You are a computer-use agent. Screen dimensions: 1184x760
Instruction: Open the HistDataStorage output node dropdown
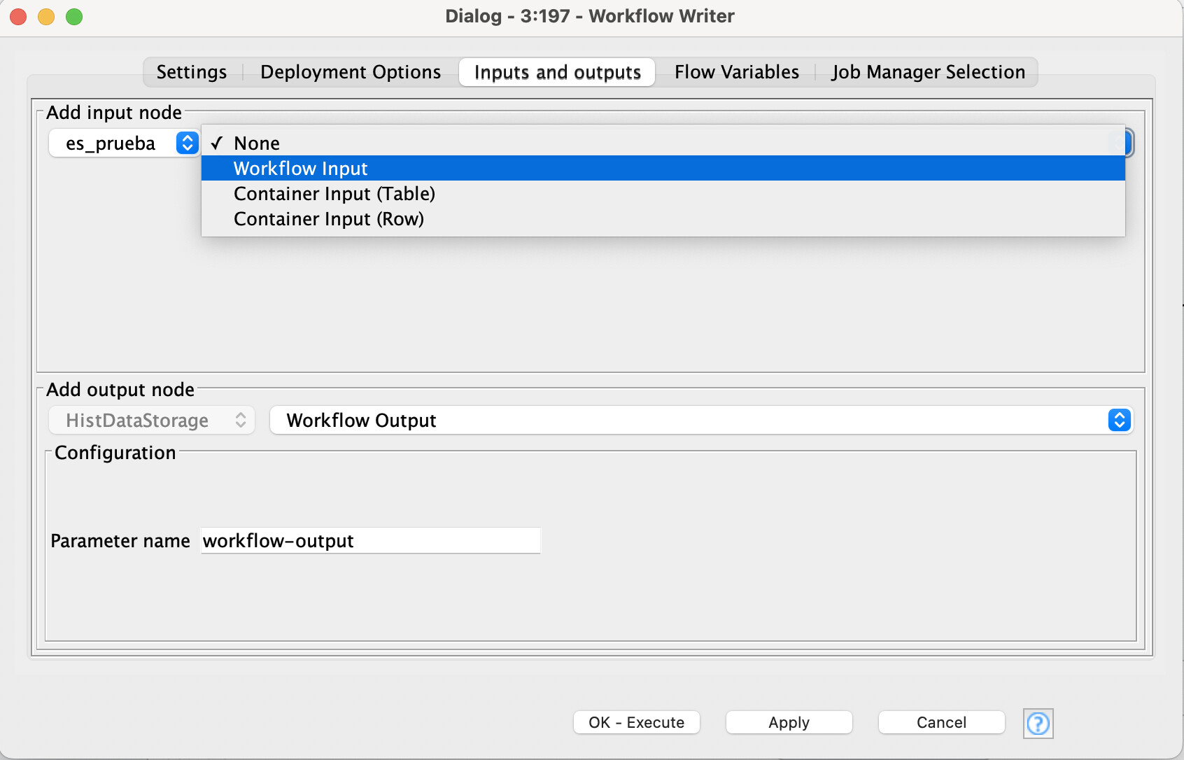point(152,421)
